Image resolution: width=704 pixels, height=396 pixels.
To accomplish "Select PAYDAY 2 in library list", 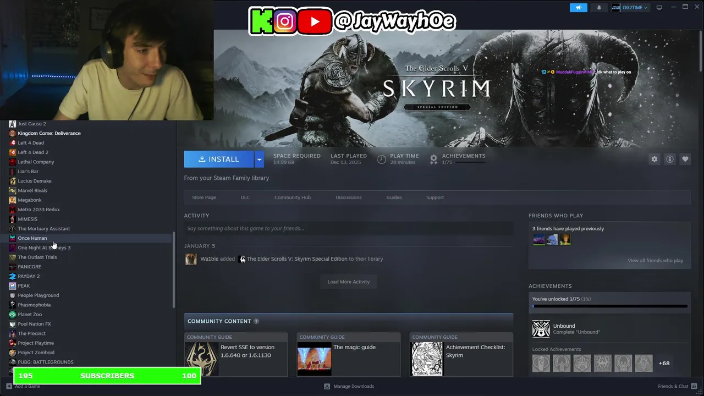I will (x=29, y=276).
